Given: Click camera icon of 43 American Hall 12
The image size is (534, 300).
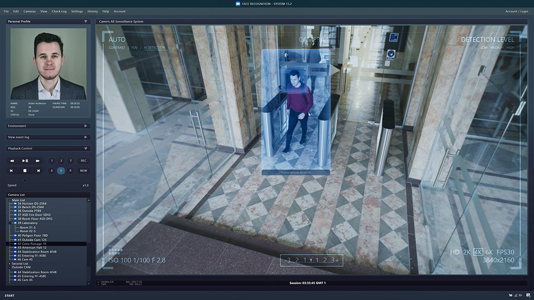Looking at the screenshot, I should 15,248.
